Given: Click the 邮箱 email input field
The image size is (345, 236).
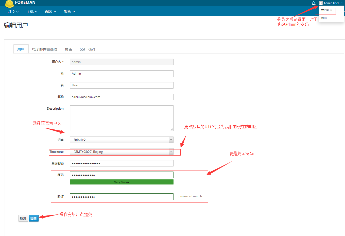Looking at the screenshot, I should [x=122, y=97].
